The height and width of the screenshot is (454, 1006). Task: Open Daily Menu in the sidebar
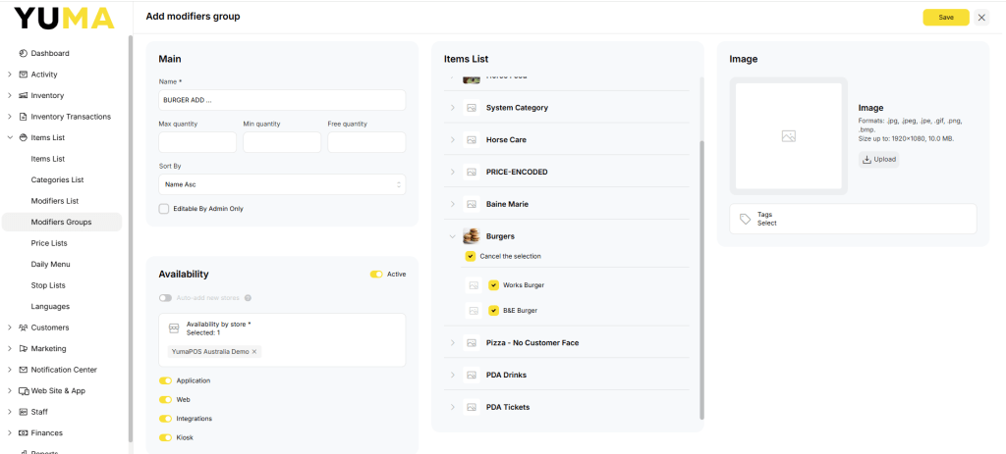tap(51, 265)
